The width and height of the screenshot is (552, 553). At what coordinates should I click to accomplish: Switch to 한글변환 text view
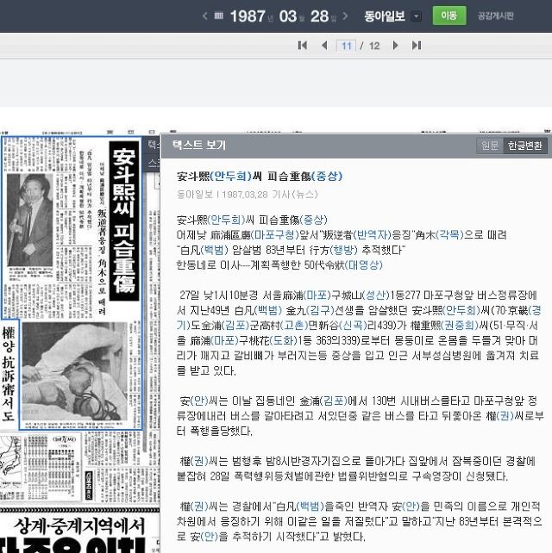pos(524,146)
